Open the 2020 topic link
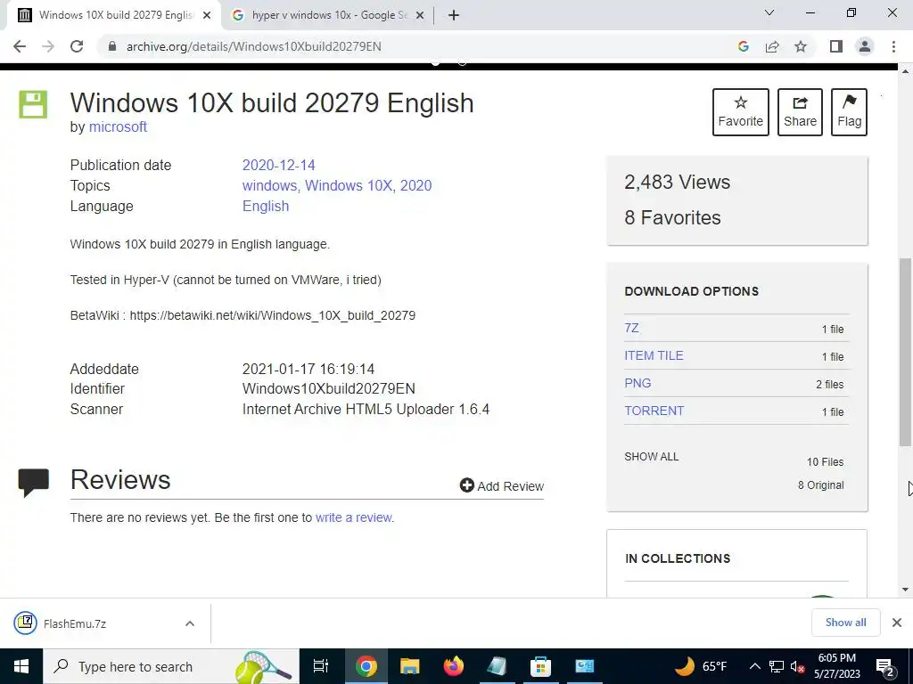This screenshot has width=913, height=684. (415, 185)
